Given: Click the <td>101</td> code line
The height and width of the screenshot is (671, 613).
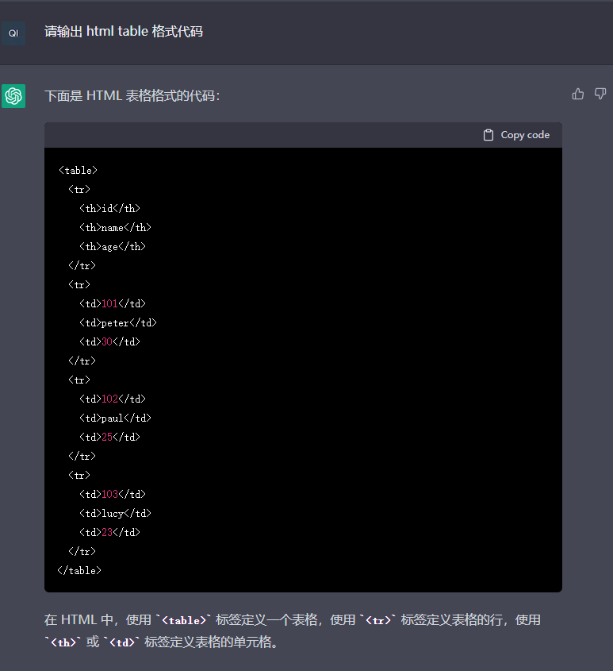Looking at the screenshot, I should tap(113, 304).
